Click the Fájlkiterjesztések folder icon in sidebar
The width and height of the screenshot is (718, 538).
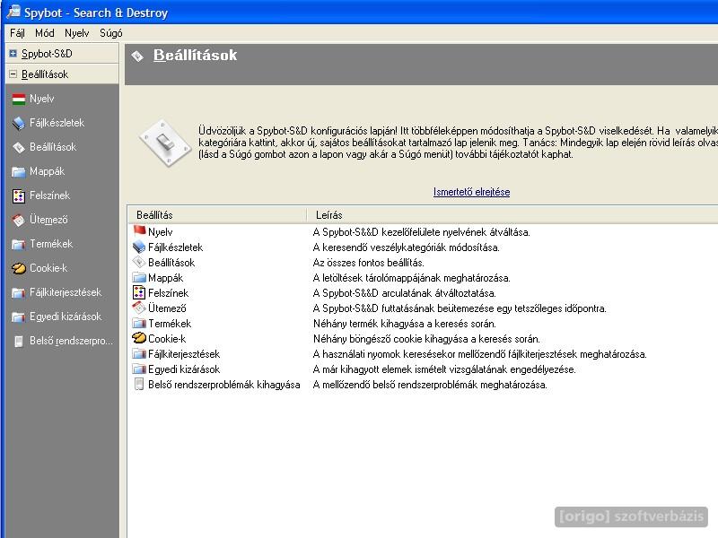pos(19,293)
